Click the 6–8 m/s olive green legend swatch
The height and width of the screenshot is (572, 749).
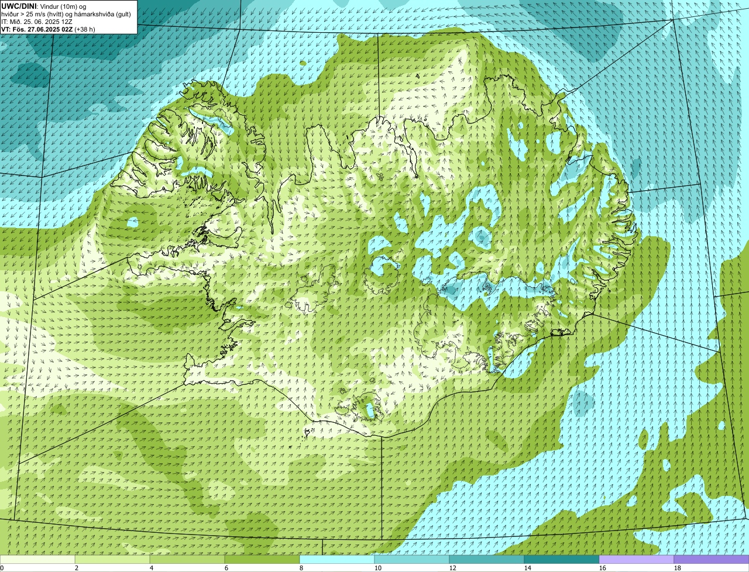[x=262, y=559]
